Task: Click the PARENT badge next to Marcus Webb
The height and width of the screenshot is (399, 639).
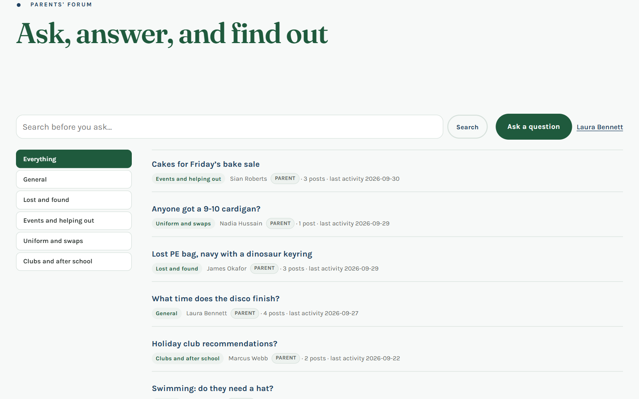Action: pyautogui.click(x=286, y=358)
